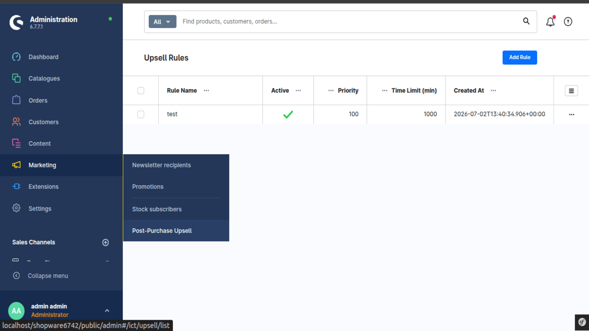Open Created At column options

point(493,90)
